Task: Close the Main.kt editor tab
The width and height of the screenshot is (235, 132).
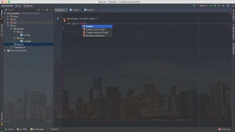Action: point(66,10)
